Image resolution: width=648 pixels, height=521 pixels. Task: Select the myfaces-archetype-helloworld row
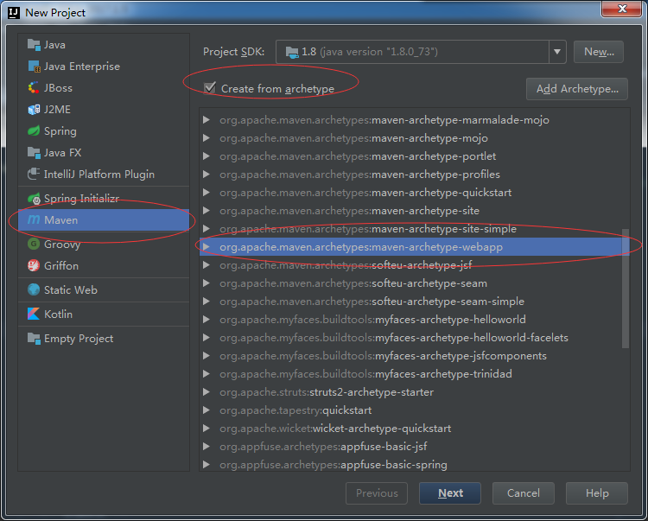(414, 320)
